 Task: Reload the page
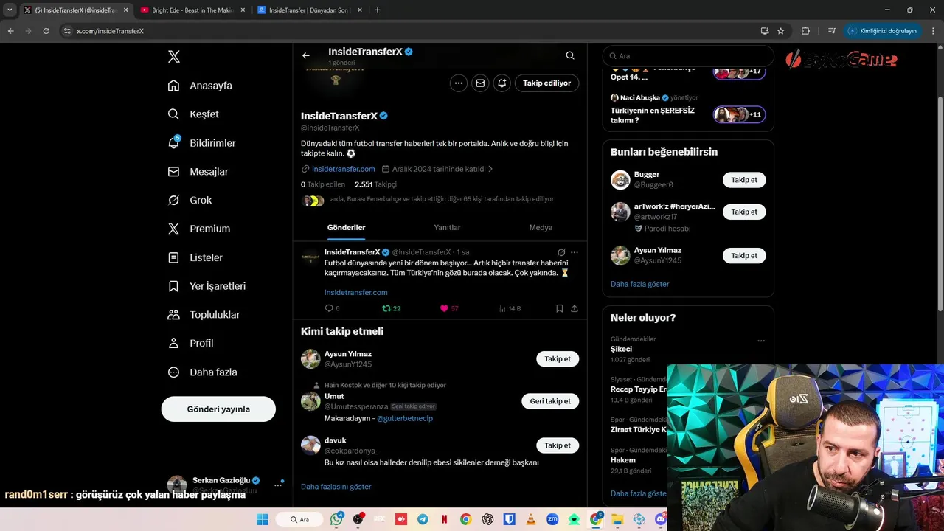46,31
